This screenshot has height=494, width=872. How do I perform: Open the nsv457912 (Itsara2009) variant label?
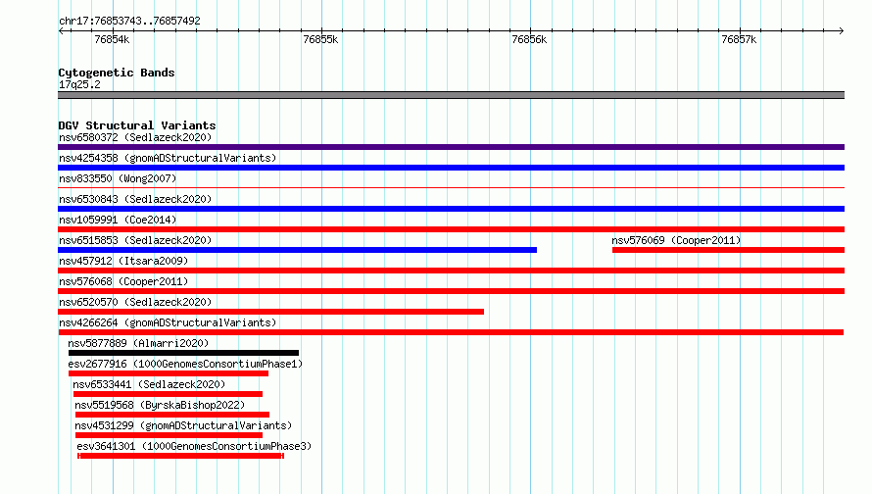pos(123,261)
